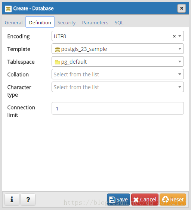This screenshot has height=210, width=191.
Task: Close the Create Database dialog
Action: (182, 8)
